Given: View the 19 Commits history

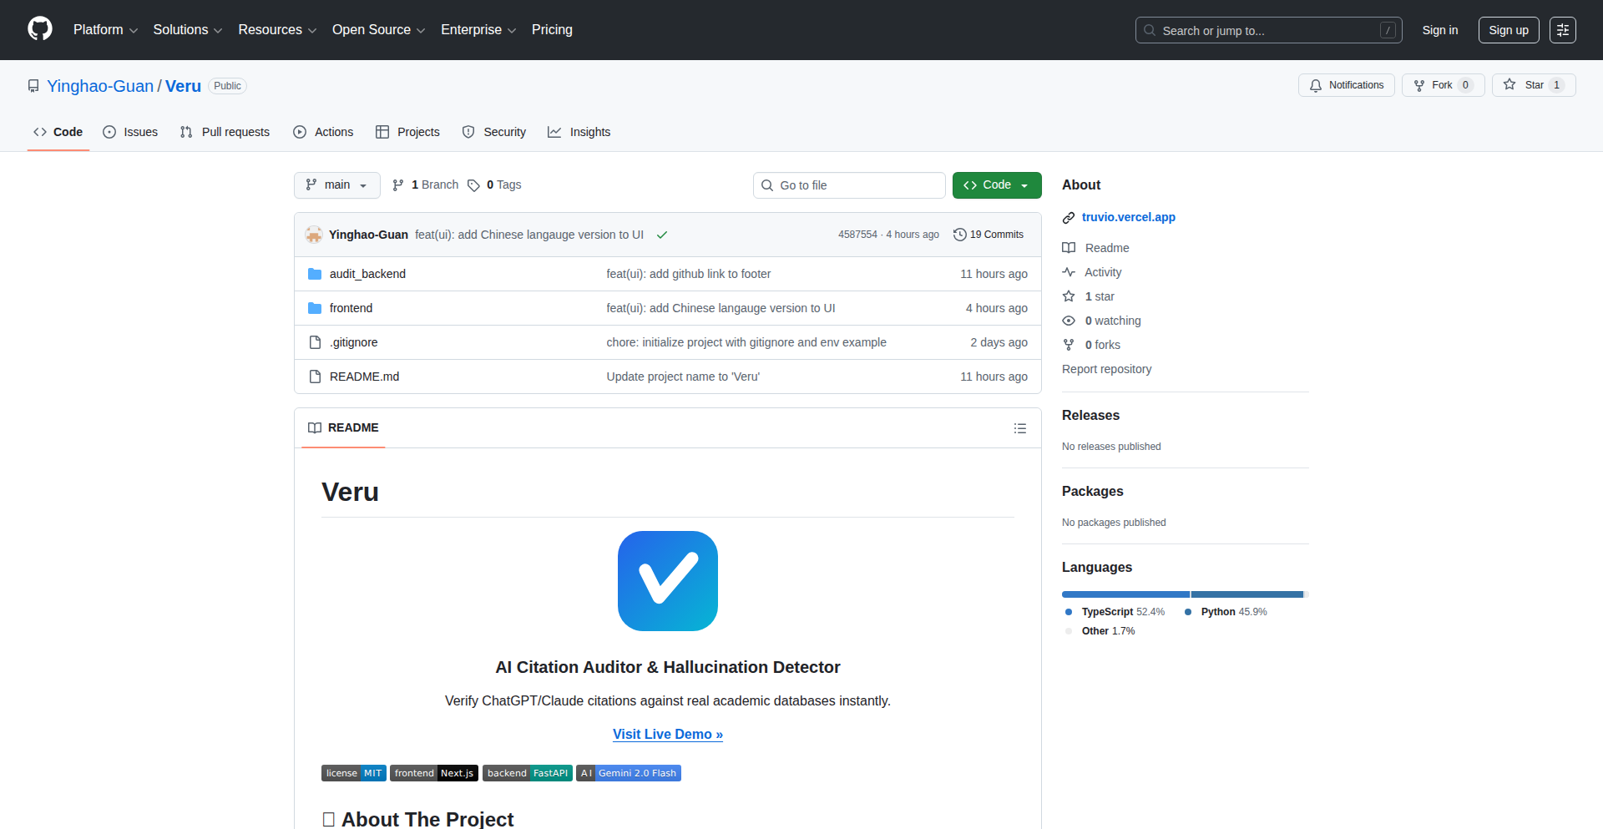Looking at the screenshot, I should (989, 235).
